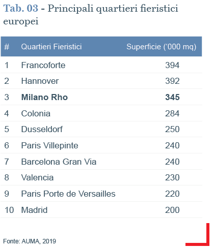Viewport: 214px width, 249px height.
Task: Click the Quartieri Fieristici column header
Action: coord(51,47)
